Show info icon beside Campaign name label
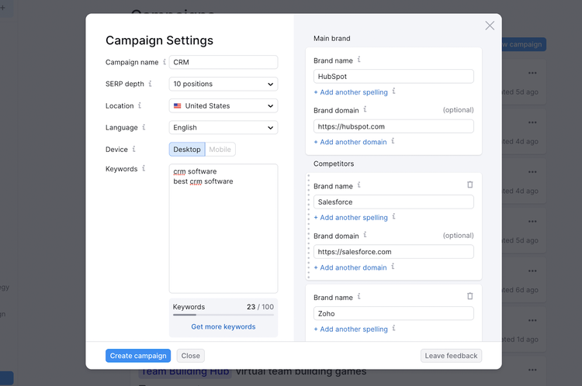The image size is (582, 386). click(165, 61)
